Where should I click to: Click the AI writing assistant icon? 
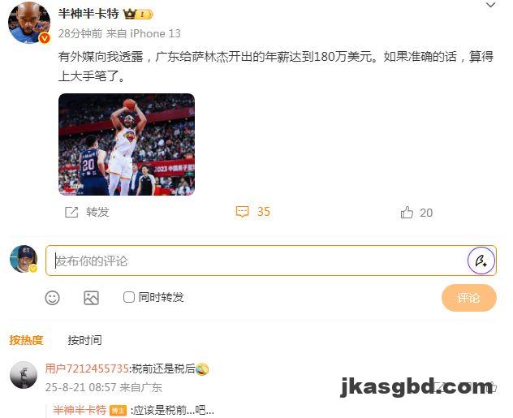[481, 261]
